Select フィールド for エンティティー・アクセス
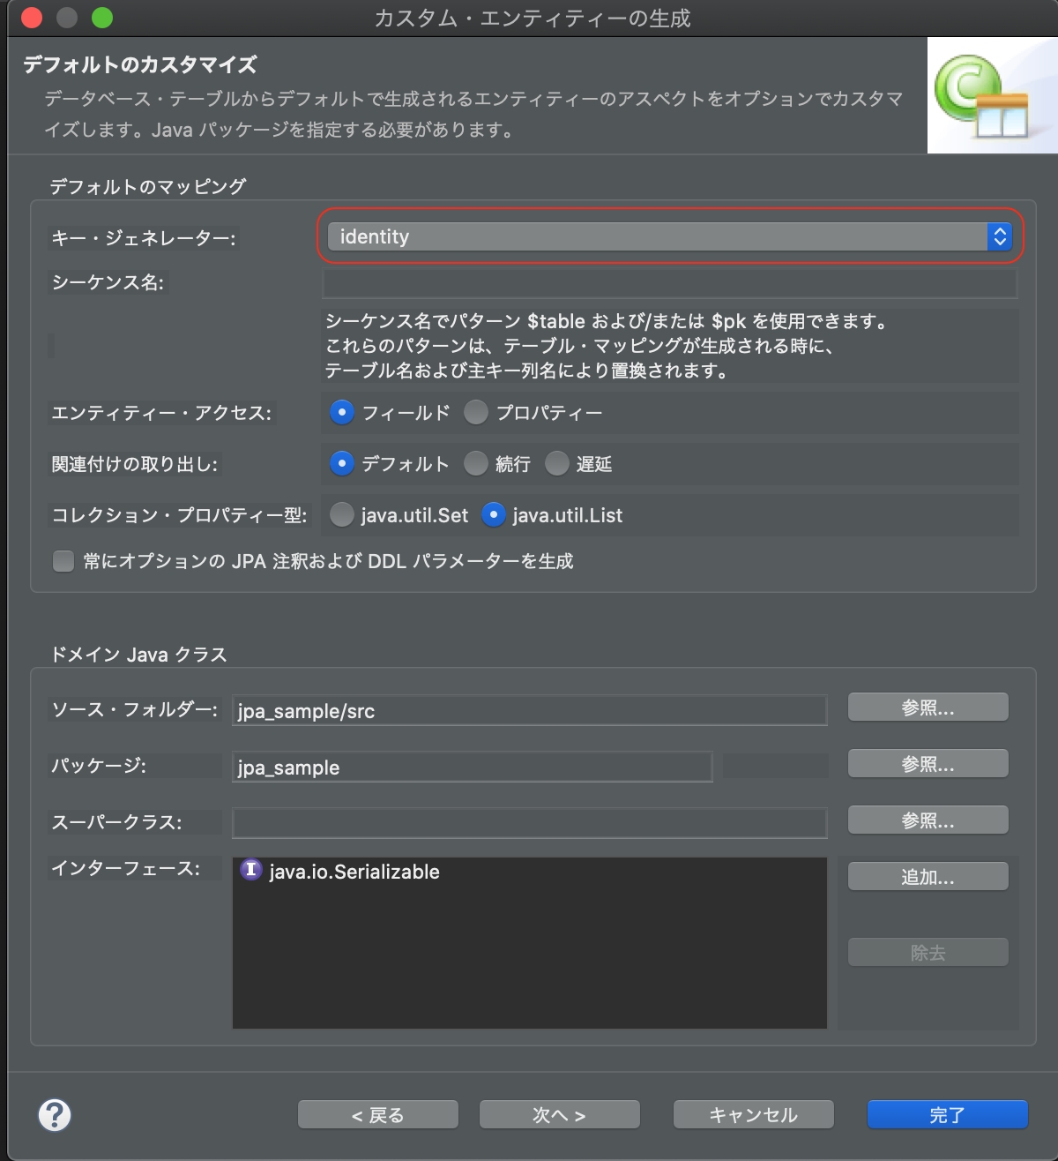1058x1161 pixels. [x=341, y=412]
